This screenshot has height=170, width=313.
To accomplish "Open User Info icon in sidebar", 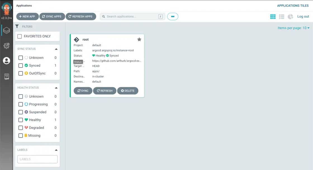I will (x=6, y=61).
